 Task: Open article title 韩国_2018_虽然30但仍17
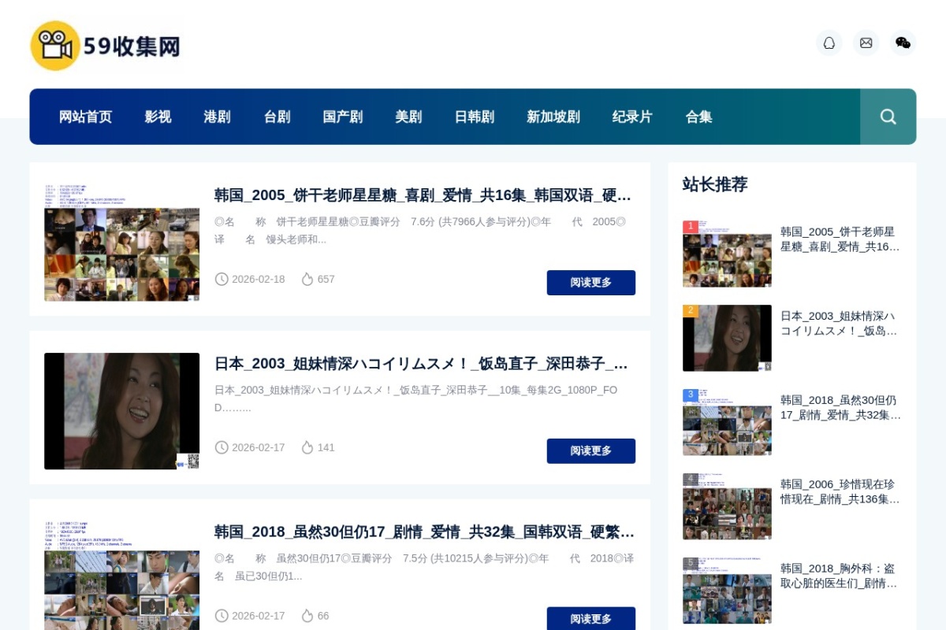424,532
